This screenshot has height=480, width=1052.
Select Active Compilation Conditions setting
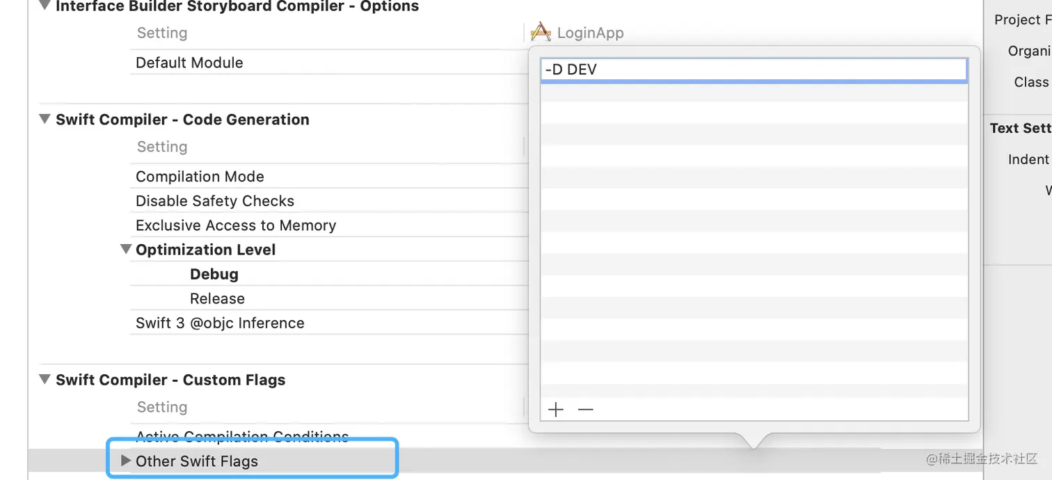pyautogui.click(x=242, y=437)
